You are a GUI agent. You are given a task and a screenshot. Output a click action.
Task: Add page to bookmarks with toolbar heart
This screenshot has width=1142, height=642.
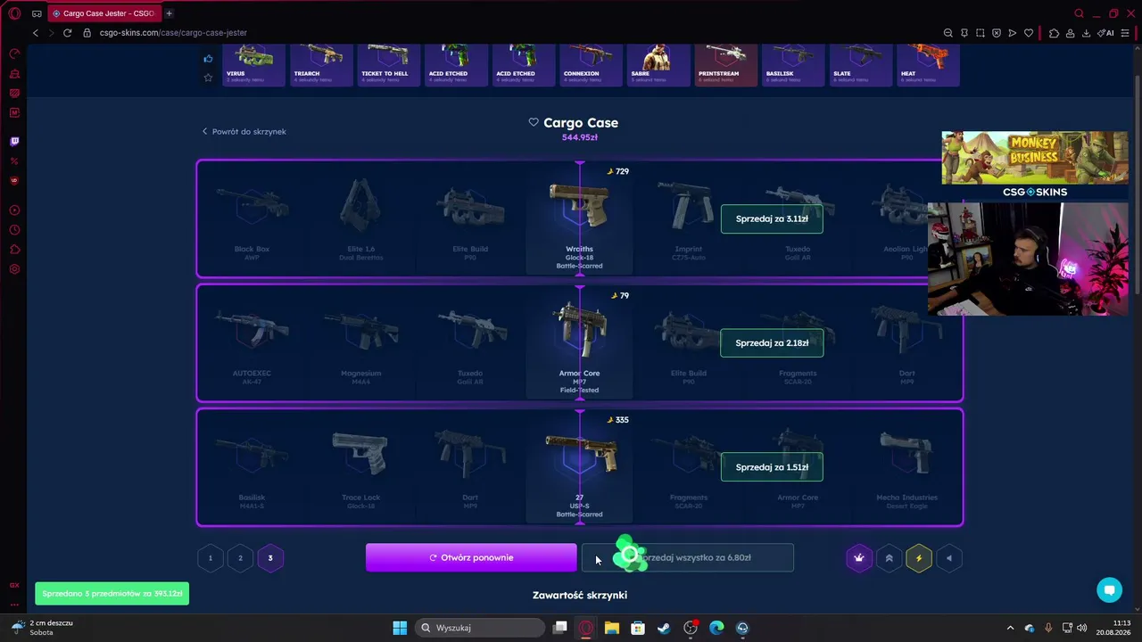1029,33
